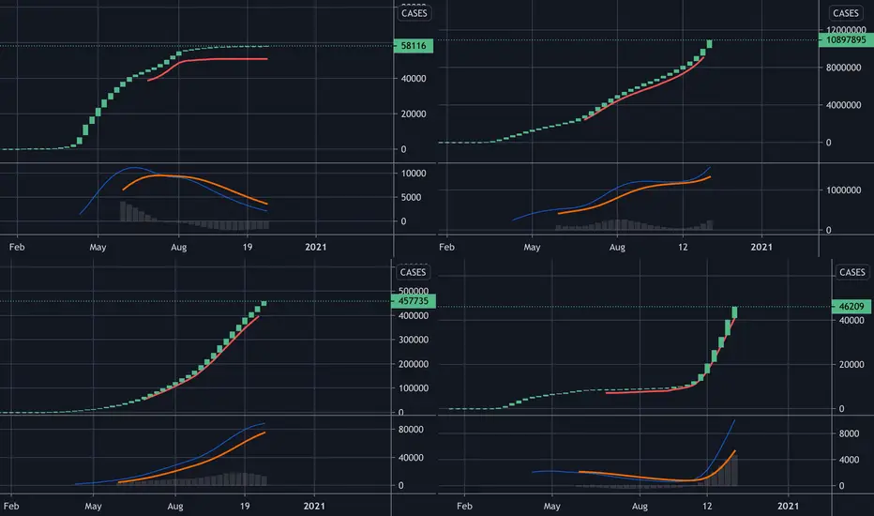Click the Feb date label under the 10897895 chart
This screenshot has height=516, width=874.
pyautogui.click(x=446, y=247)
